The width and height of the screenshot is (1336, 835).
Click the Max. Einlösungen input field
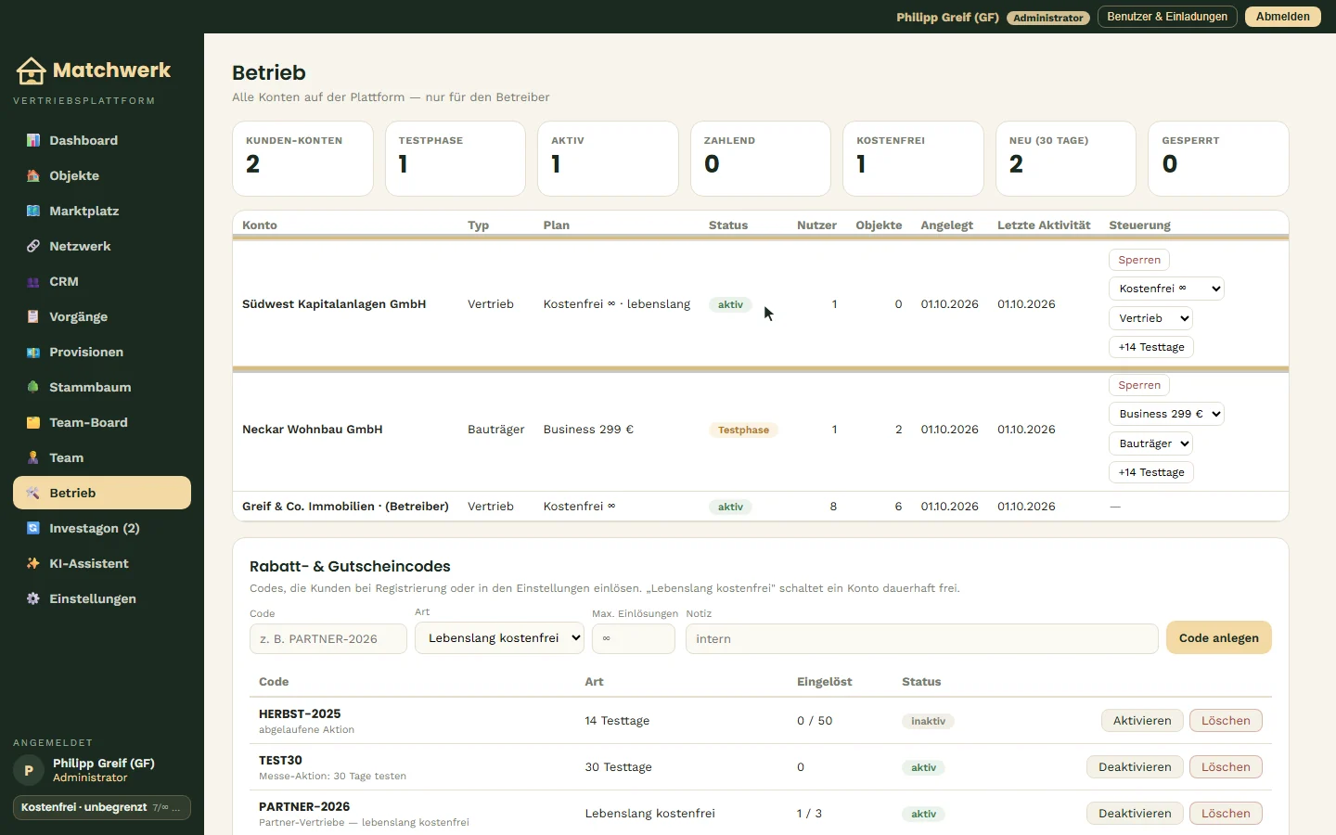[x=634, y=638]
